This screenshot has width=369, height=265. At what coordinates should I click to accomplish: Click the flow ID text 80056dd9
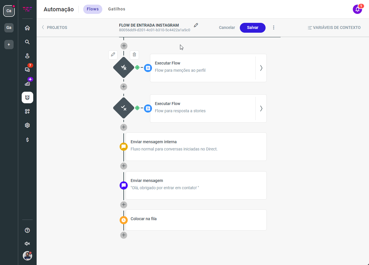click(155, 30)
